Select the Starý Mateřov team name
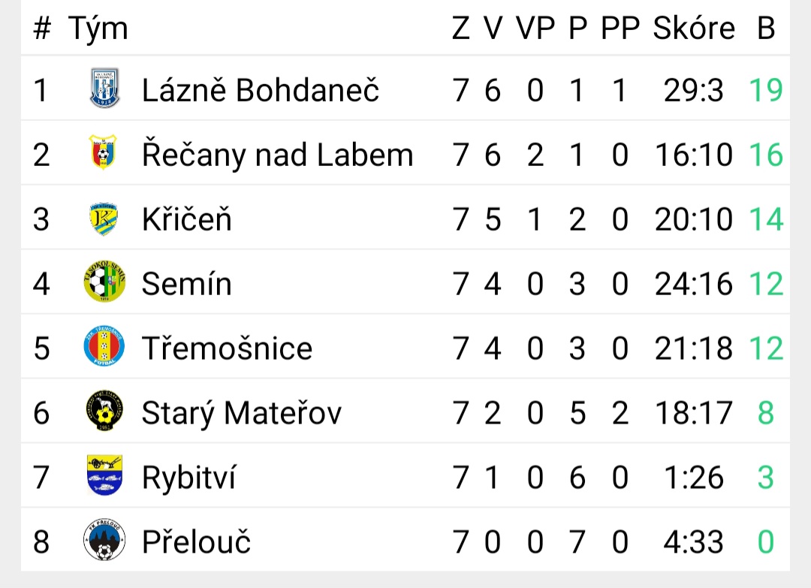811x588 pixels. (x=242, y=413)
